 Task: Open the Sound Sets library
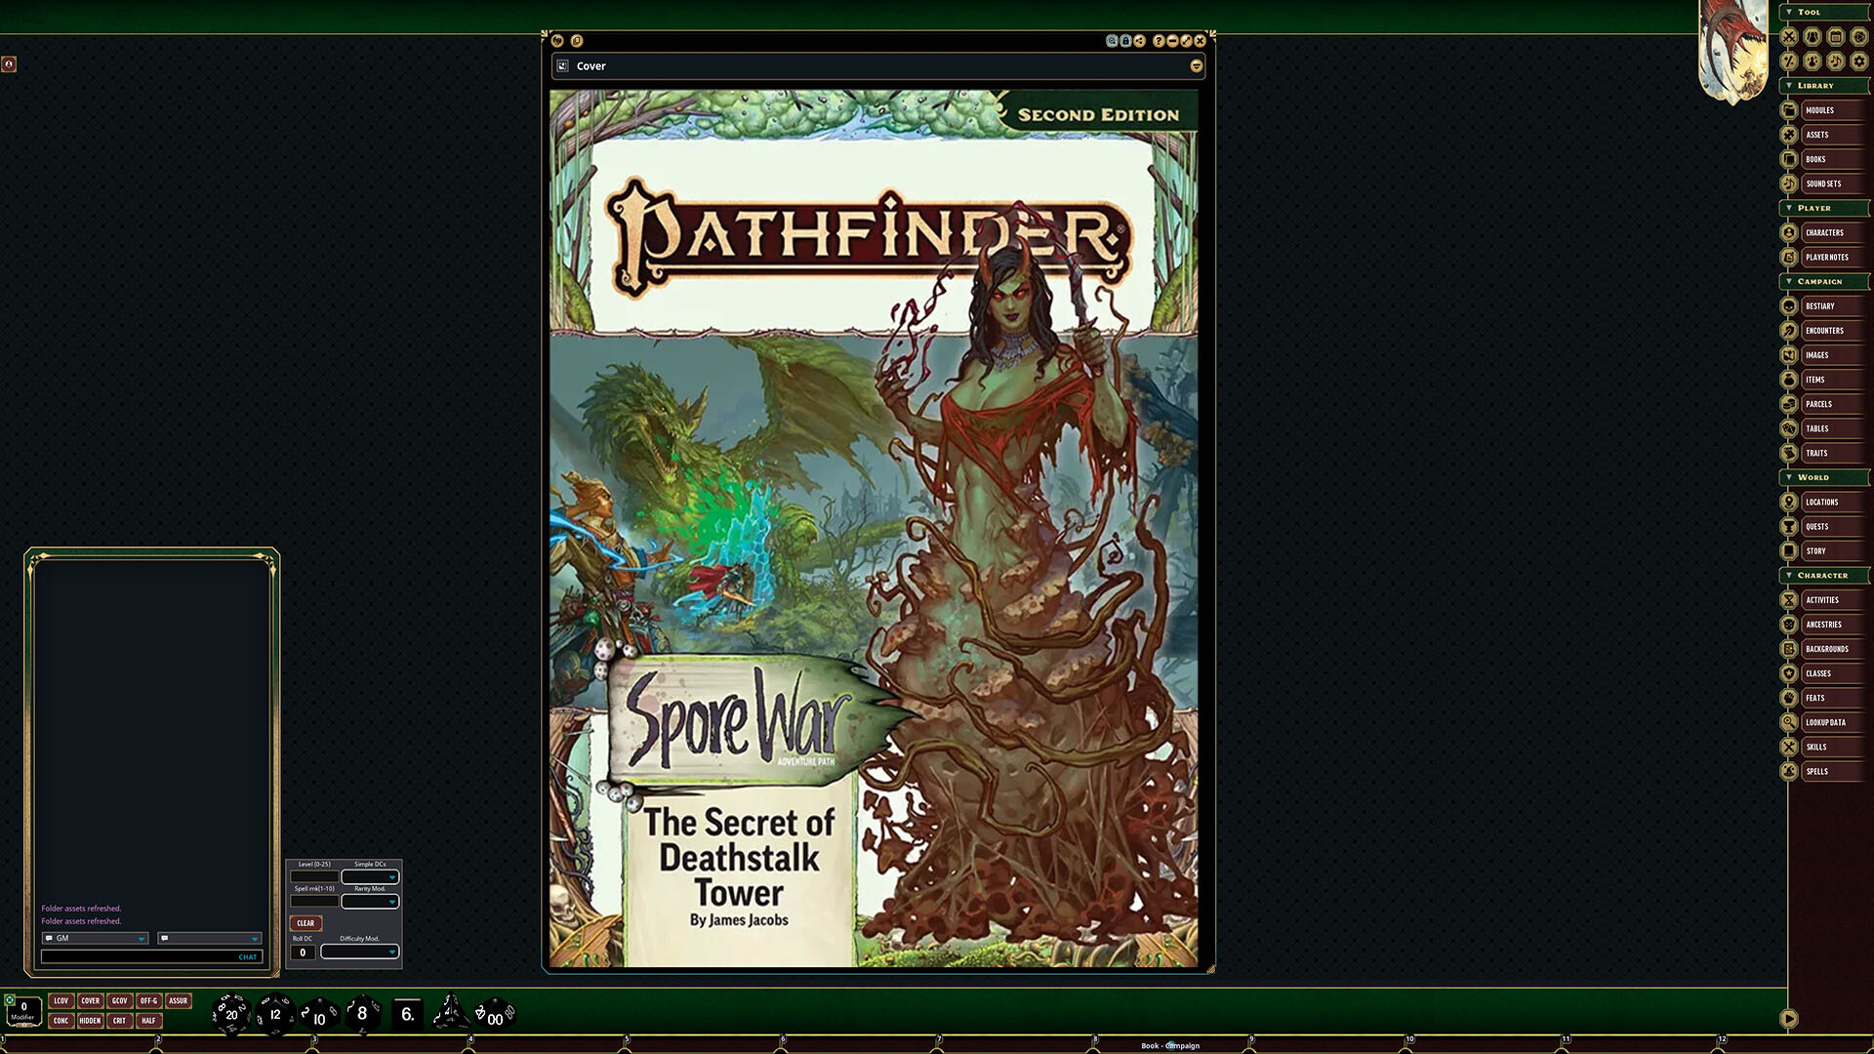1822,183
